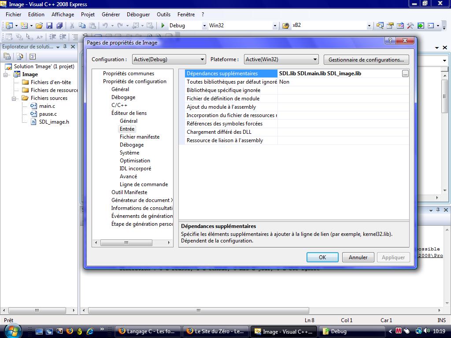Select the Save All icon
This screenshot has width=451, height=338.
[60, 26]
